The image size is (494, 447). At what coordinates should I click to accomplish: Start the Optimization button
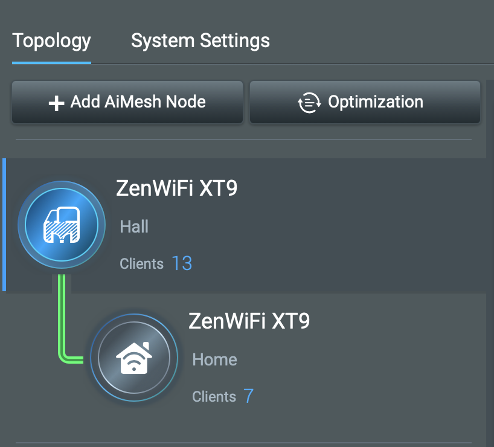click(365, 102)
